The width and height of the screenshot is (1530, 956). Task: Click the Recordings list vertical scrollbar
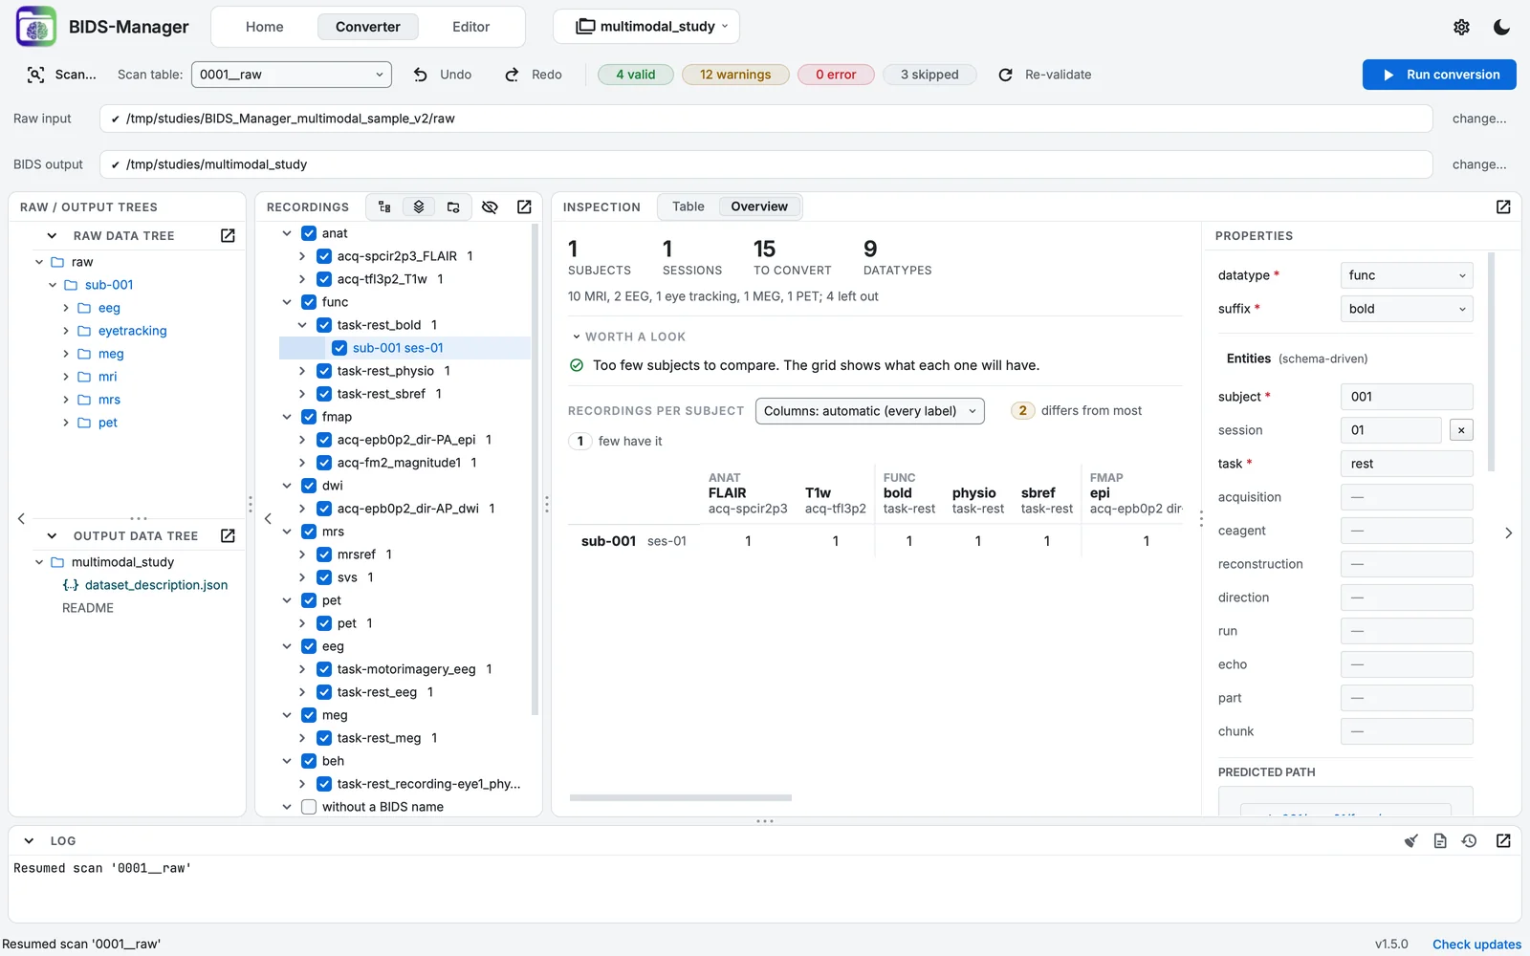click(535, 468)
